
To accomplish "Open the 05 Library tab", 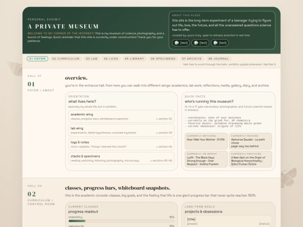I will coord(134,59).
